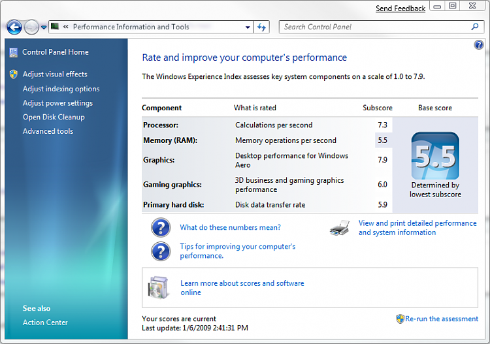The width and height of the screenshot is (490, 344).
Task: Expand the address bar breadcrumb chevron
Action: point(65,27)
